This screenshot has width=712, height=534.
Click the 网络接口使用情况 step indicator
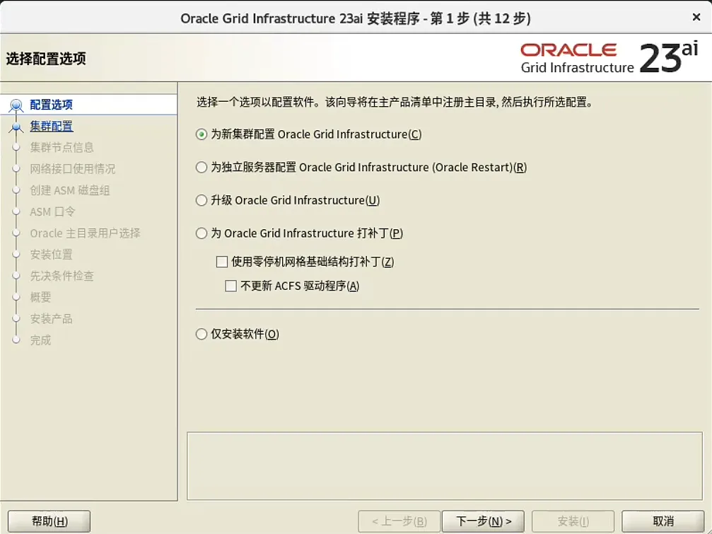tap(18, 168)
